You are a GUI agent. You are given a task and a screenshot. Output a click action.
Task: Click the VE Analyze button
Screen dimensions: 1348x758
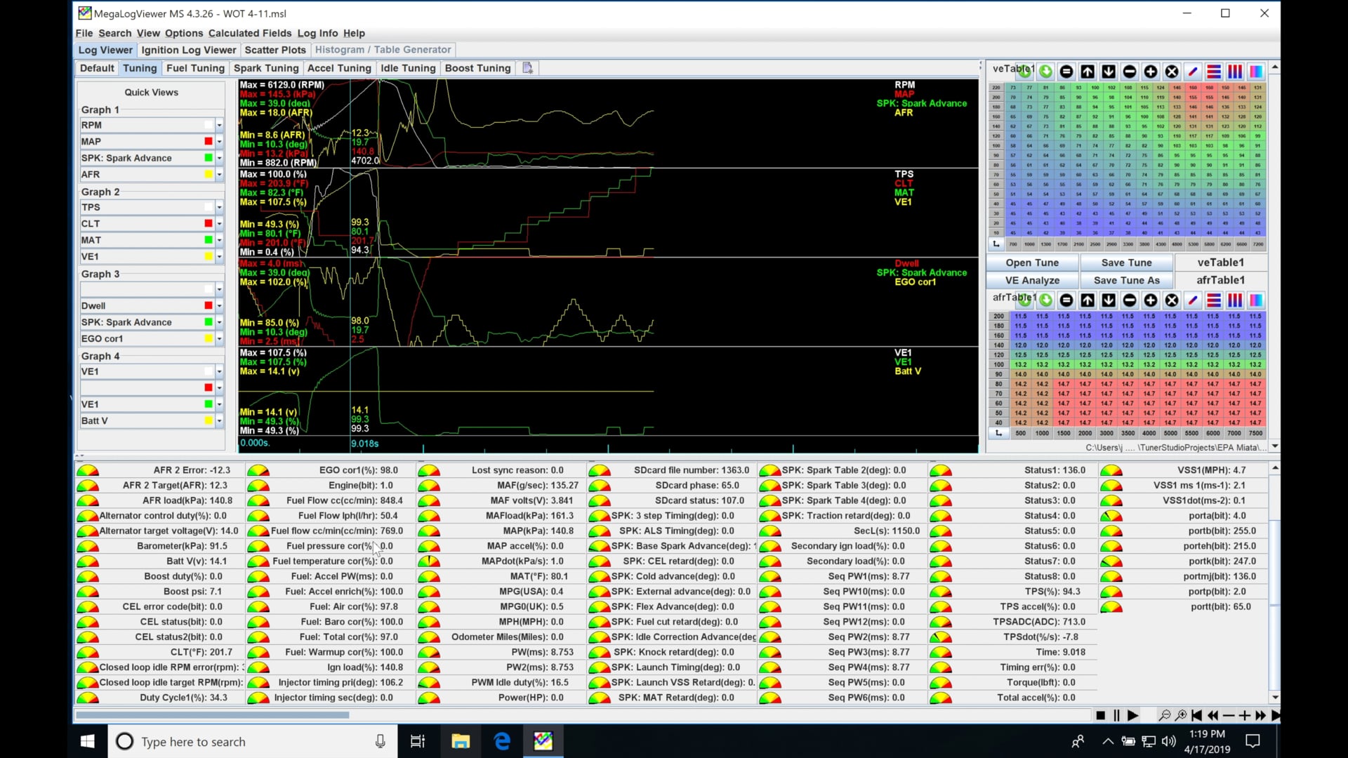(1032, 280)
